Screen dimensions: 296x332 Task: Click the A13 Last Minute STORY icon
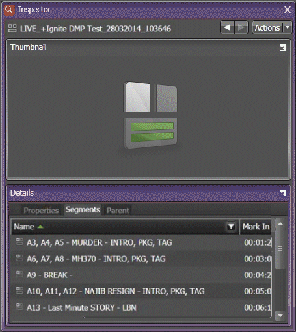(x=20, y=307)
